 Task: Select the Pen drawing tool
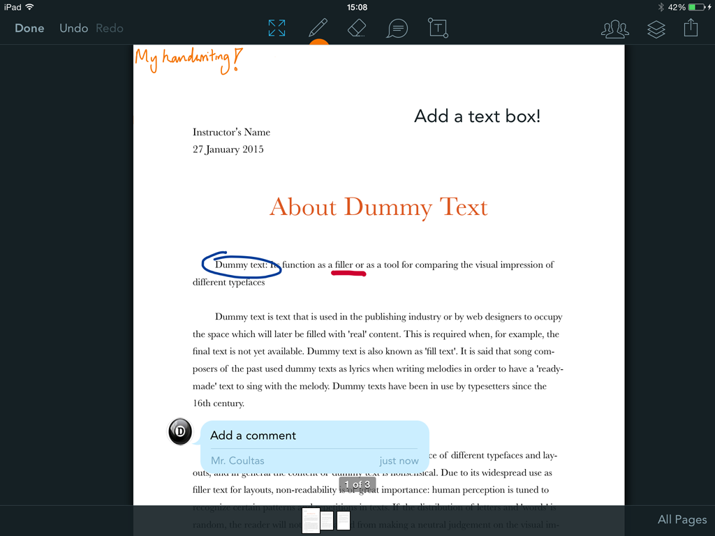(318, 28)
